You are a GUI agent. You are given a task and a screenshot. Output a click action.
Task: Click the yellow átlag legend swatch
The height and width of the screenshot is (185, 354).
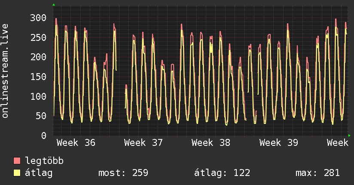tap(17, 173)
